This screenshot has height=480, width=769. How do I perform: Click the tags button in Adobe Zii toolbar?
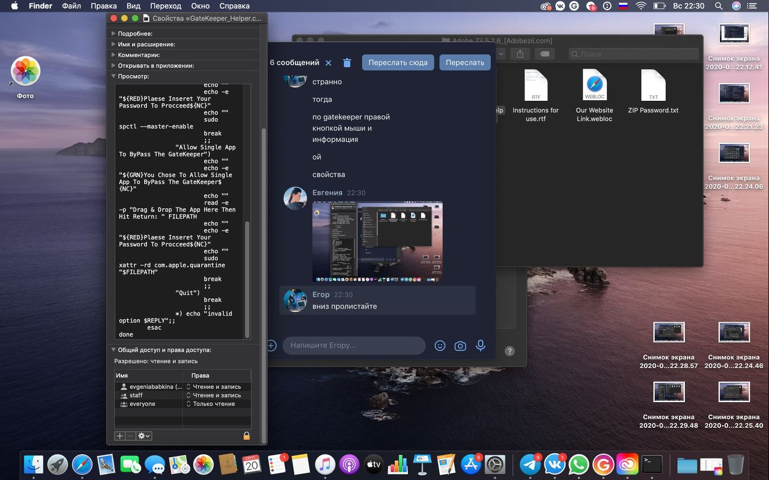click(x=544, y=54)
